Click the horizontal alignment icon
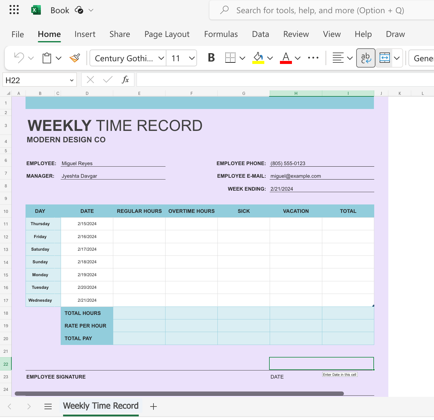This screenshot has height=420, width=434. click(338, 58)
